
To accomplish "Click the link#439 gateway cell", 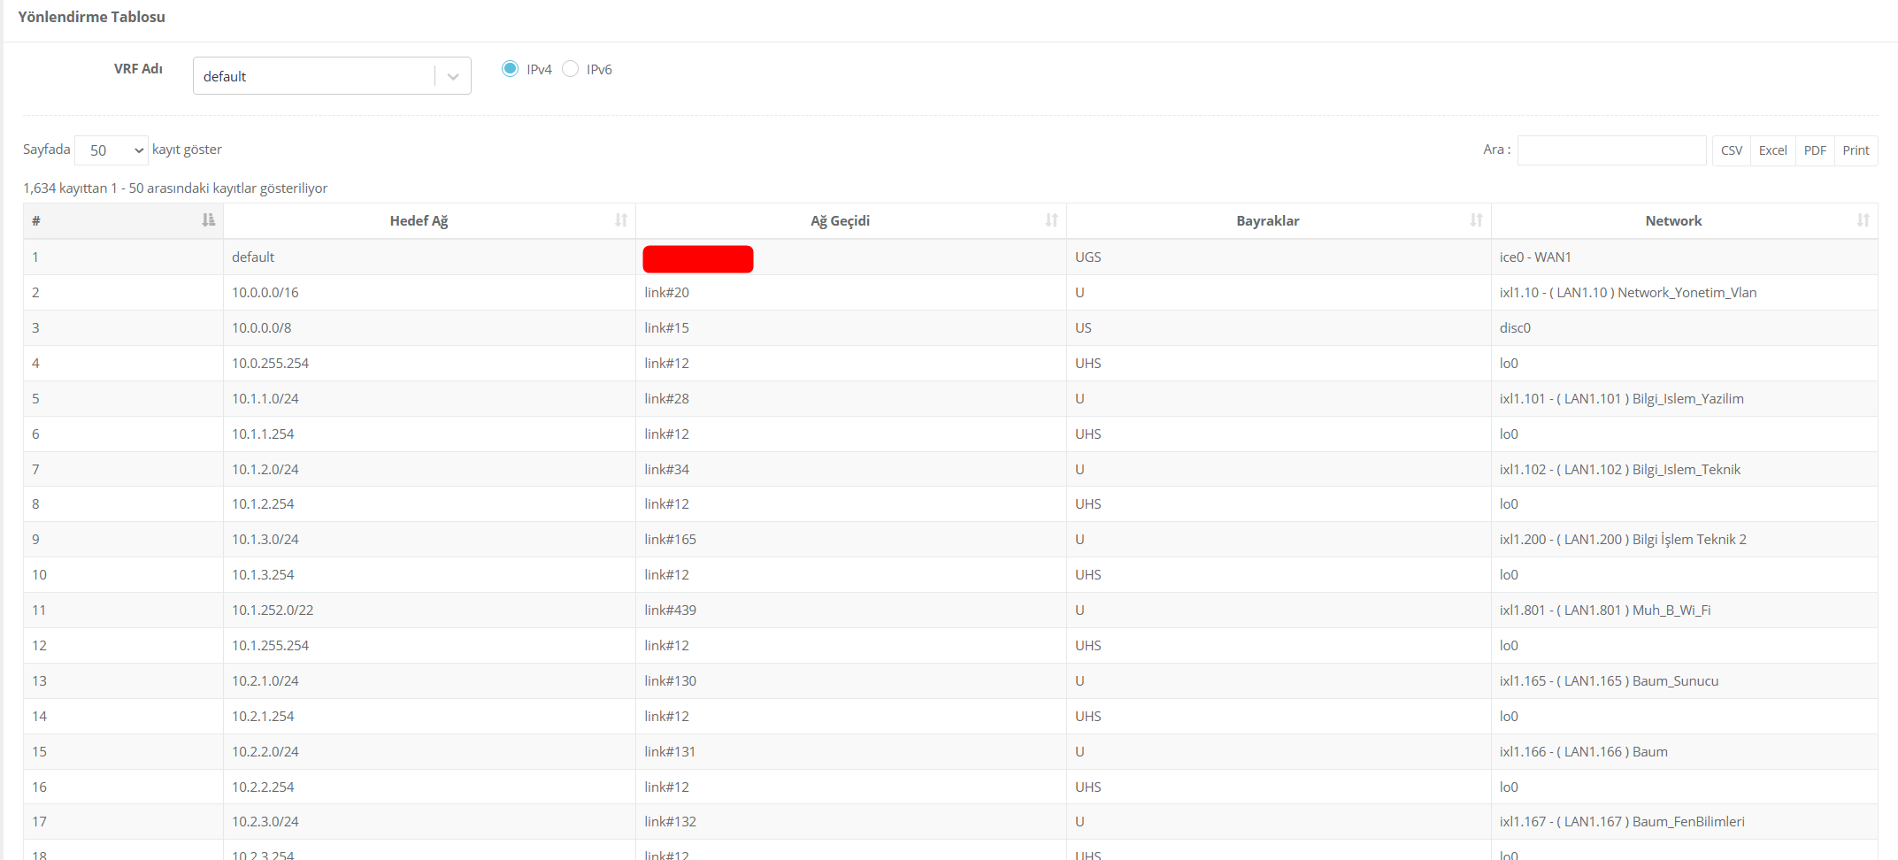I will click(x=670, y=610).
